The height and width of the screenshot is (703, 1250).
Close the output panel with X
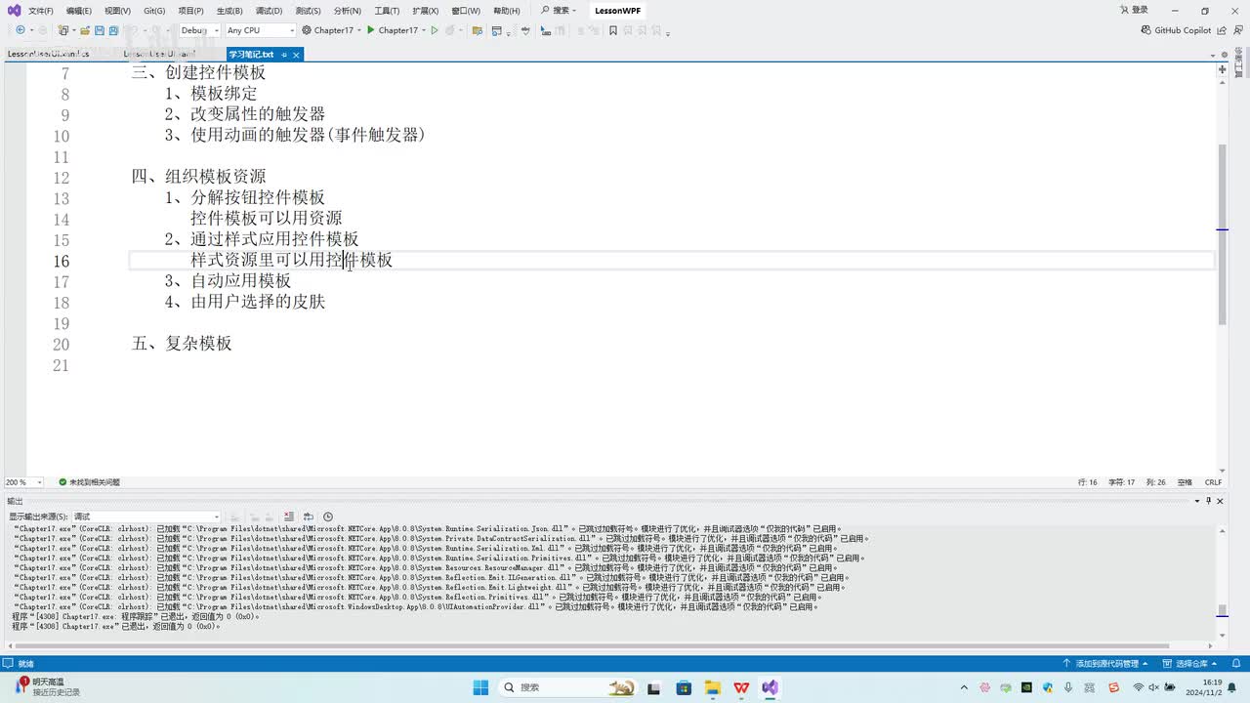coord(1220,501)
